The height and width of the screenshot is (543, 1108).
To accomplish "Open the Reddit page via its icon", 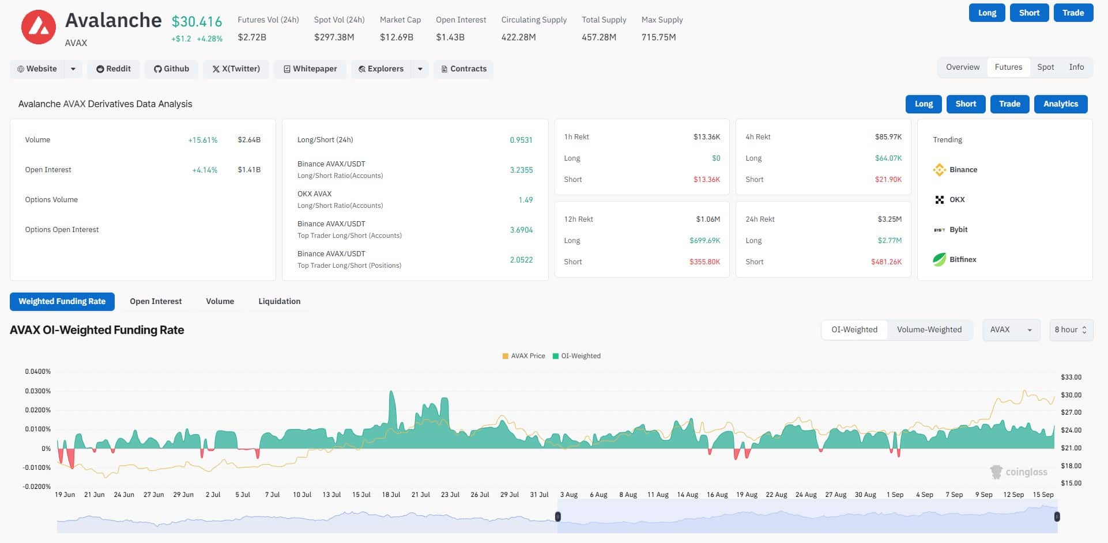I will tap(100, 69).
